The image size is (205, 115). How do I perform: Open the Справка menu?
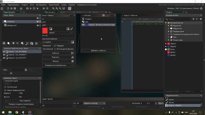coord(72,5)
